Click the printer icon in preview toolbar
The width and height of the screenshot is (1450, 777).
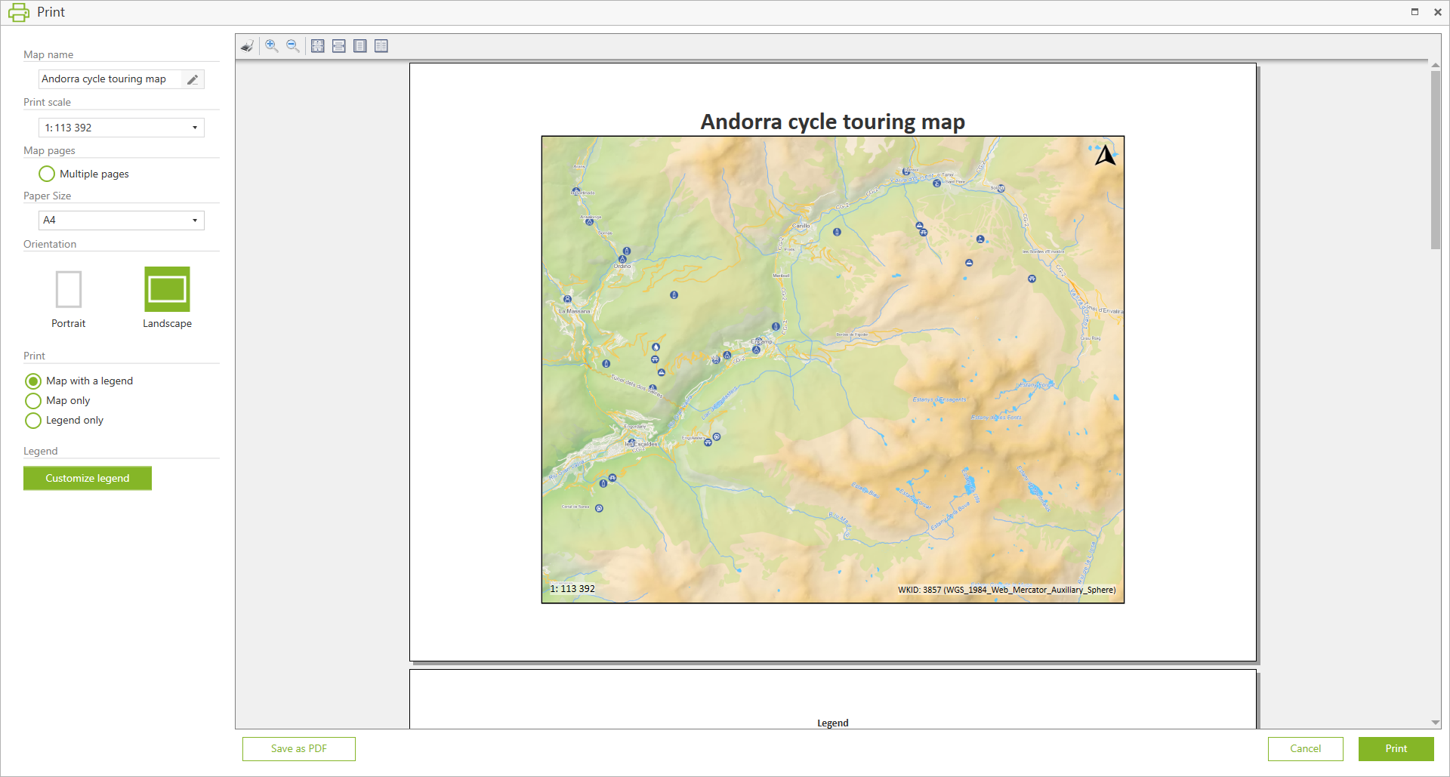(247, 46)
